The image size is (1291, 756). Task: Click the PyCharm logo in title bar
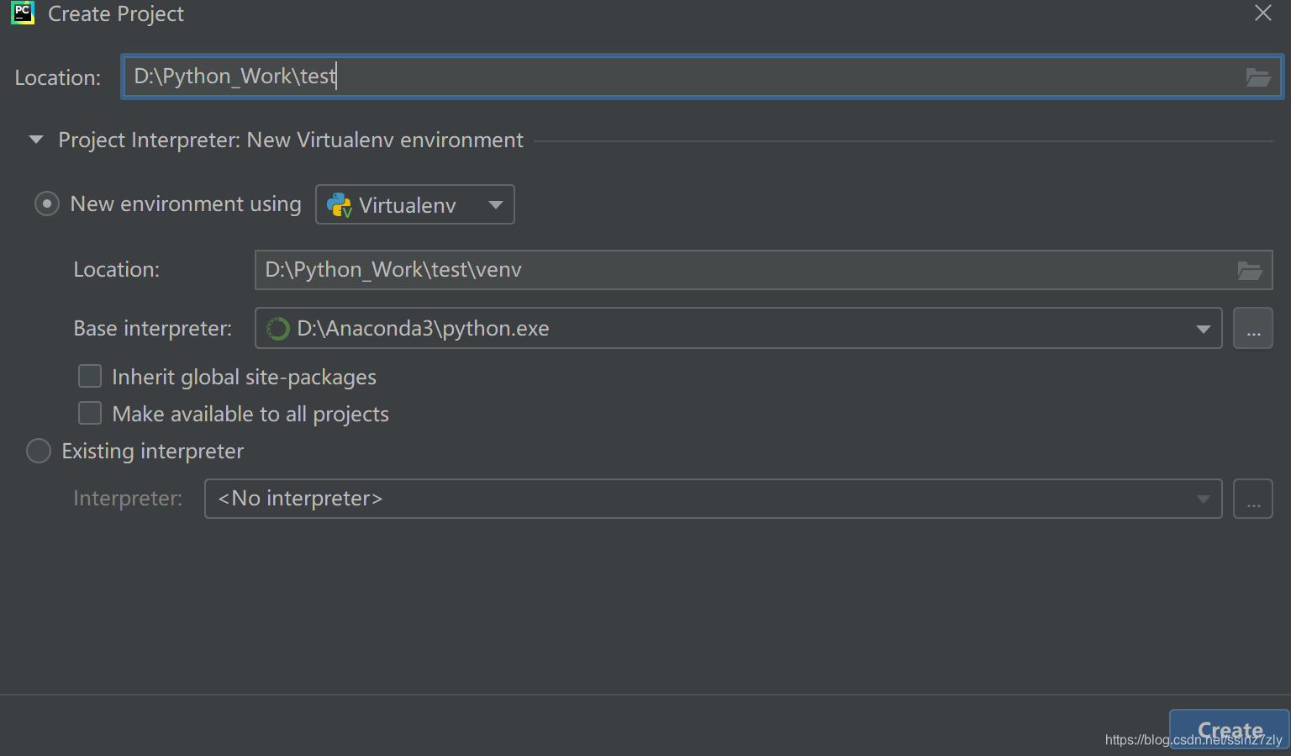[x=23, y=13]
